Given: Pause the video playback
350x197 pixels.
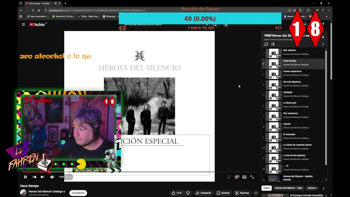Looking at the screenshot, I should click(x=25, y=177).
